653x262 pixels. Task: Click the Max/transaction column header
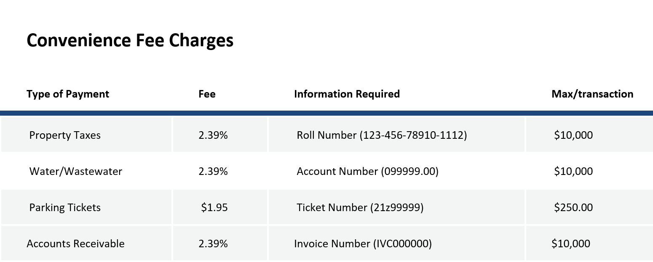coord(592,94)
